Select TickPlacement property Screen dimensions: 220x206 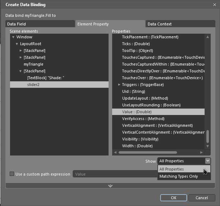(158, 37)
